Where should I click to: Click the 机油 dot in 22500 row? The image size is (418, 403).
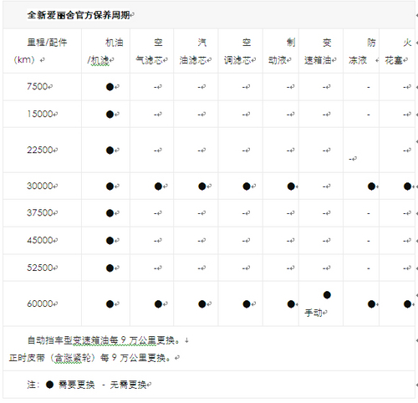click(x=110, y=150)
